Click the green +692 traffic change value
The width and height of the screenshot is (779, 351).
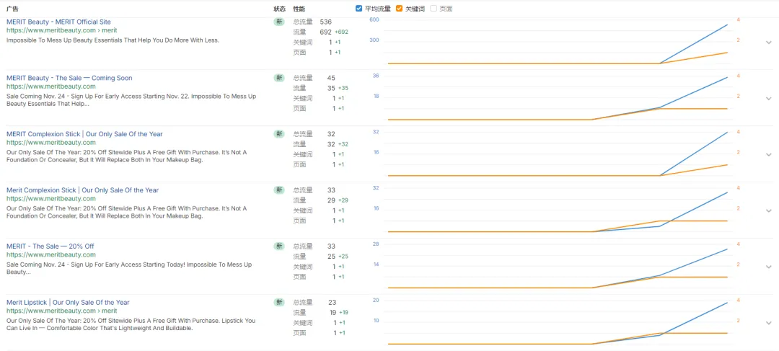(x=342, y=32)
